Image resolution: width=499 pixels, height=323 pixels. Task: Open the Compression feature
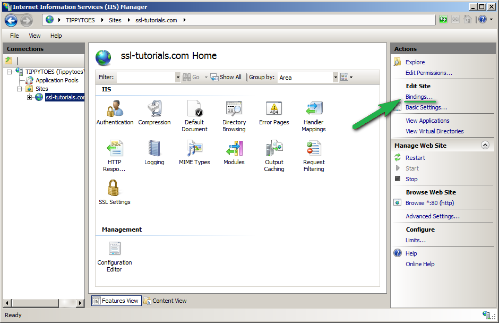154,112
